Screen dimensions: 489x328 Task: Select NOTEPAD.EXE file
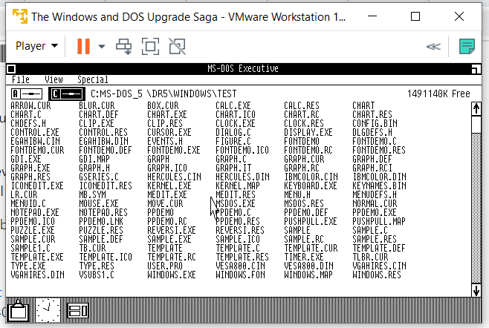(x=35, y=212)
